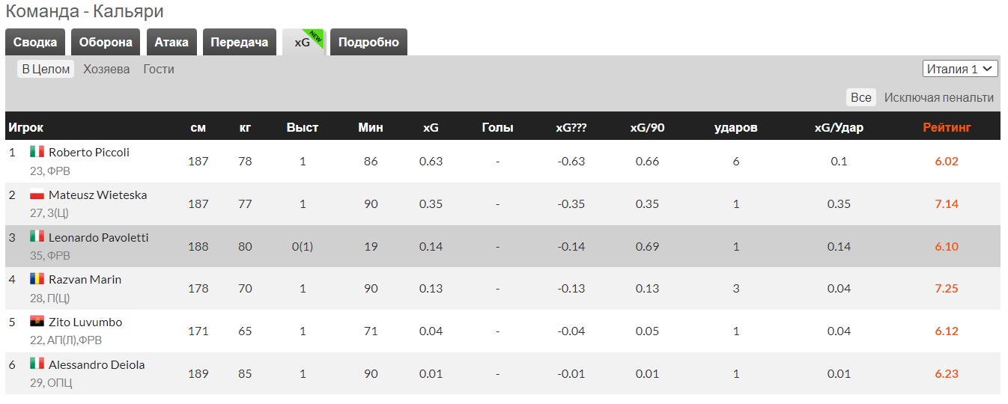This screenshot has width=1008, height=404.
Task: Click Poland flag beside Mateusz Wieteska
Action: 37,195
